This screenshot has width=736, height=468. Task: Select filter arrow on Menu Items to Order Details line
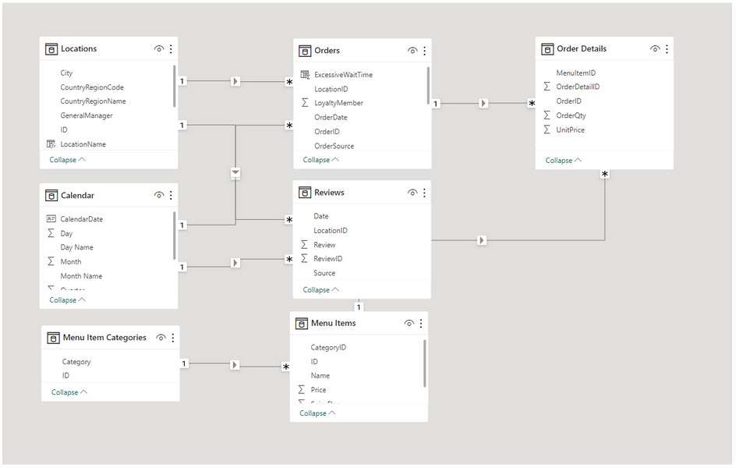pyautogui.click(x=482, y=240)
